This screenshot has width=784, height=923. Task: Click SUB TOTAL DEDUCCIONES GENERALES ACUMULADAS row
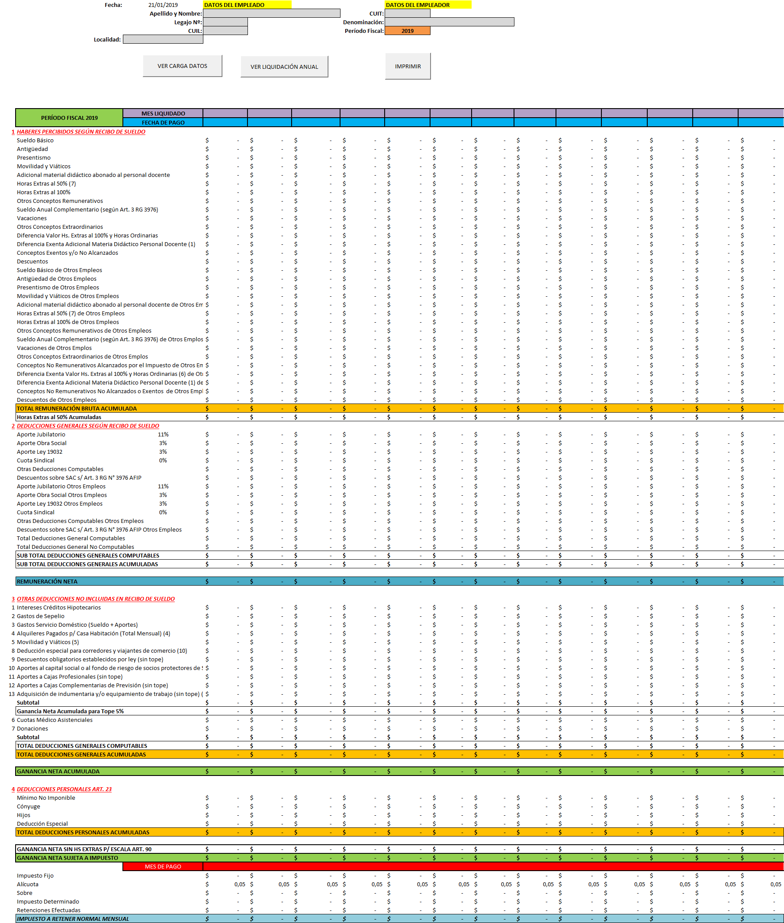[399, 564]
